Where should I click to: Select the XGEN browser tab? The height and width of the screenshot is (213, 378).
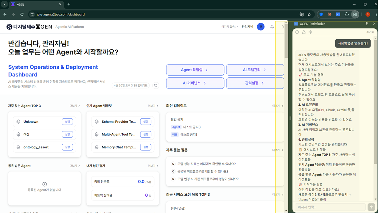tap(36, 4)
